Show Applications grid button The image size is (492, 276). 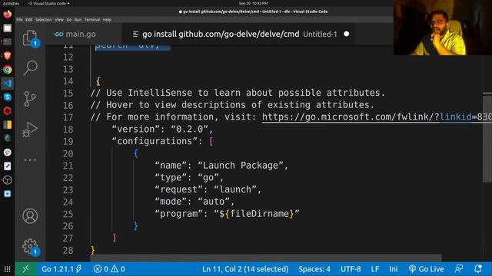tap(7, 269)
